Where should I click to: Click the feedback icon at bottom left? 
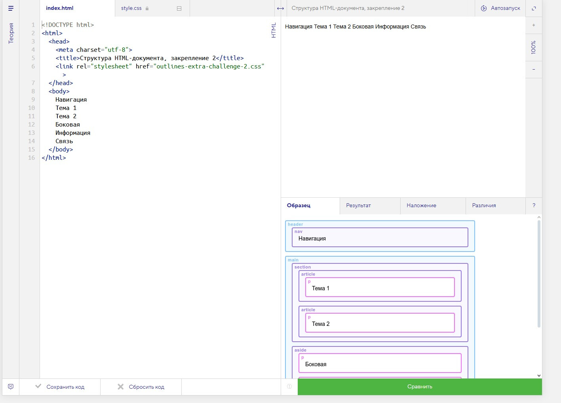(x=11, y=387)
